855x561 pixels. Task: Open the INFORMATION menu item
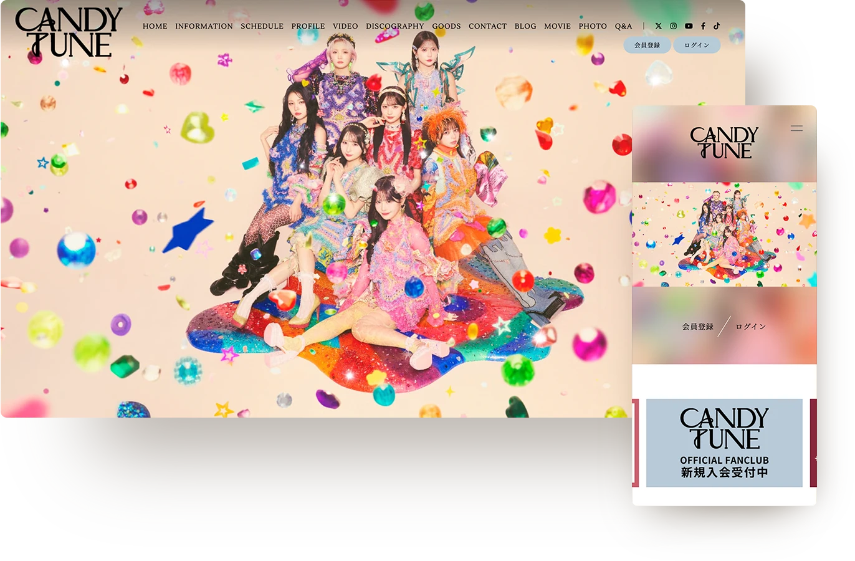[x=204, y=26]
